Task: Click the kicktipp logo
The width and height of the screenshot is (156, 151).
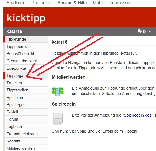Action: pos(26,18)
